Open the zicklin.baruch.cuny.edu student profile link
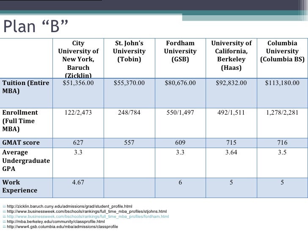 69,206
